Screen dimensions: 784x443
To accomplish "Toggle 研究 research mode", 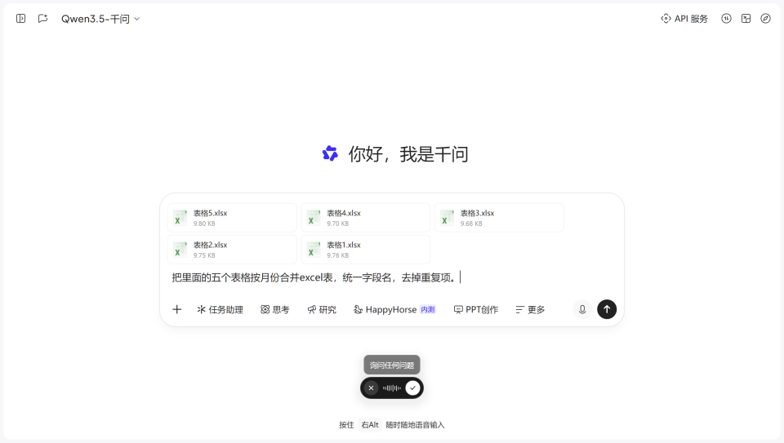I will [322, 310].
